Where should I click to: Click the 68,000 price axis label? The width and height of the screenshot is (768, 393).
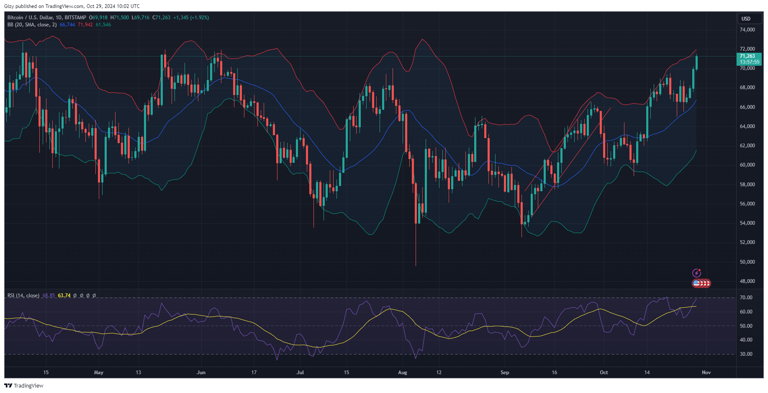pos(747,87)
